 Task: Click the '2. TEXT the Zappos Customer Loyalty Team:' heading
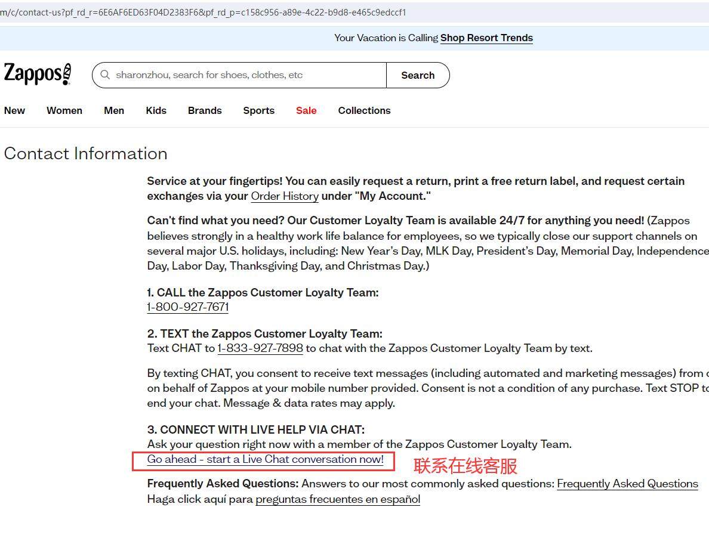[x=264, y=334]
